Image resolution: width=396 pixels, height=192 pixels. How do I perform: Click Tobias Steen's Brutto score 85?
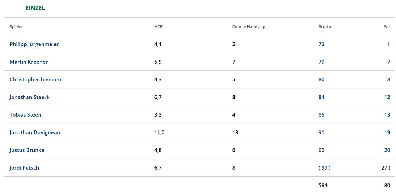point(321,115)
